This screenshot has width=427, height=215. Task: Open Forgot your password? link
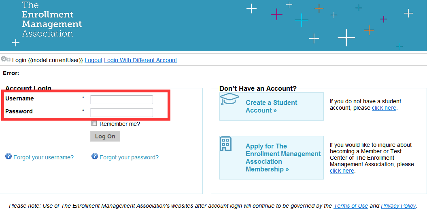pyautogui.click(x=129, y=157)
